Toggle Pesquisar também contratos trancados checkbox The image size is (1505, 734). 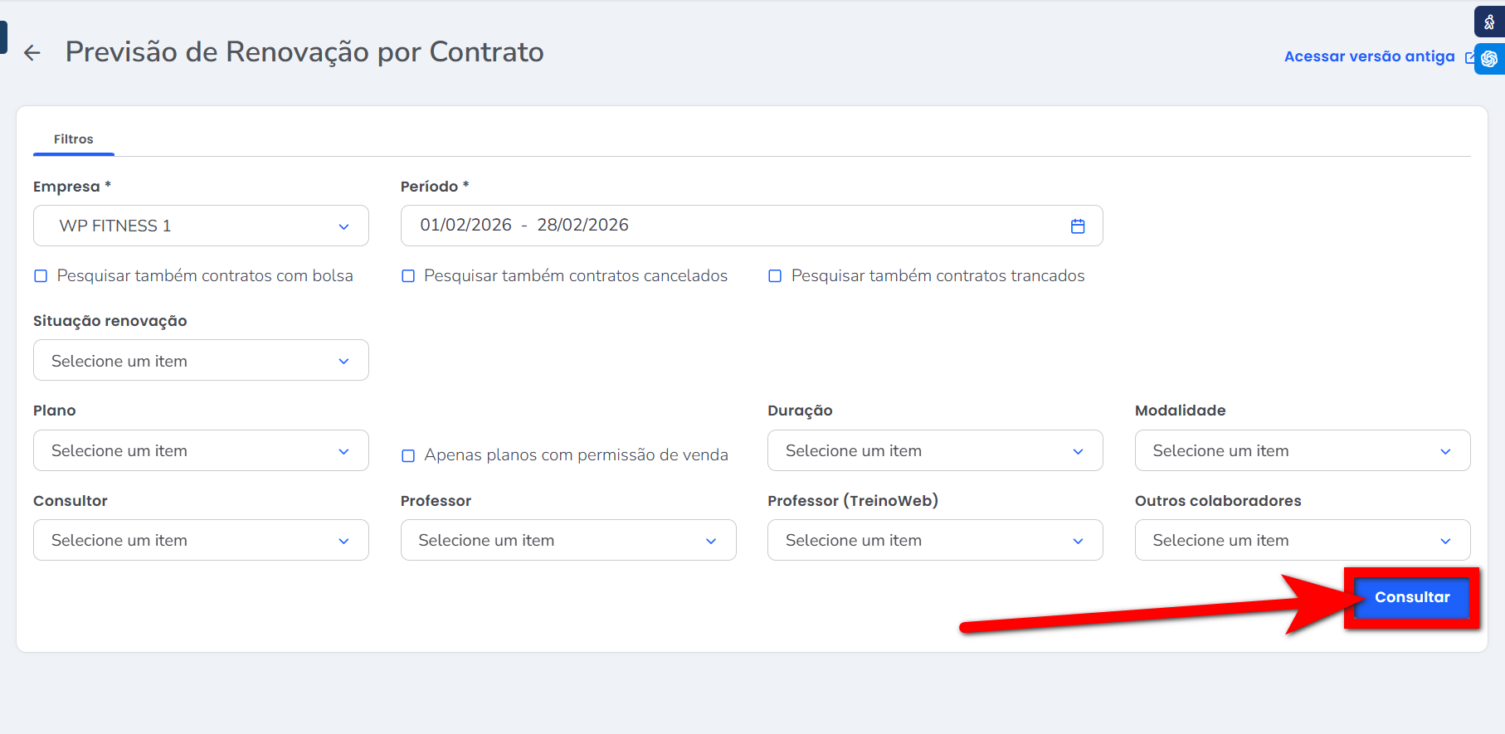tap(775, 276)
